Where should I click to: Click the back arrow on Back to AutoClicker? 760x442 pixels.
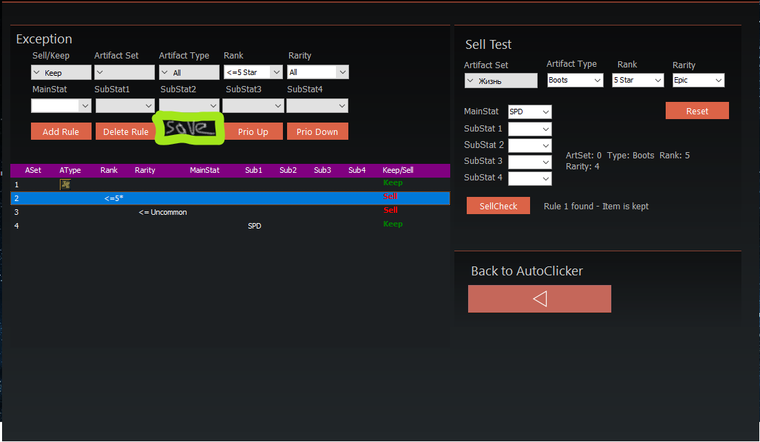coord(539,298)
